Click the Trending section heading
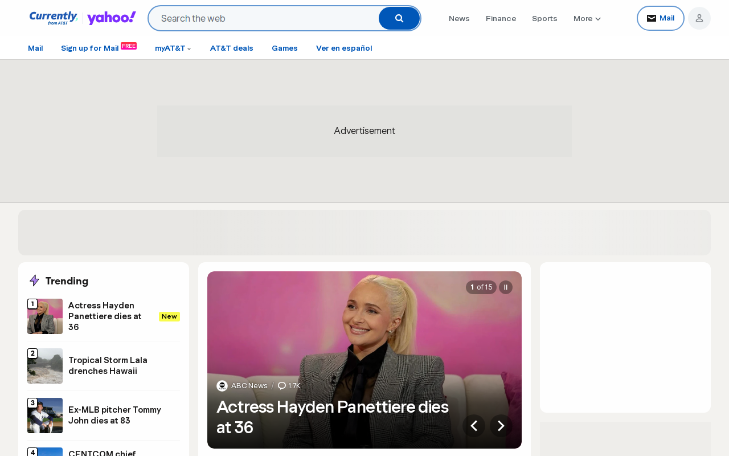The width and height of the screenshot is (729, 456). click(x=67, y=280)
